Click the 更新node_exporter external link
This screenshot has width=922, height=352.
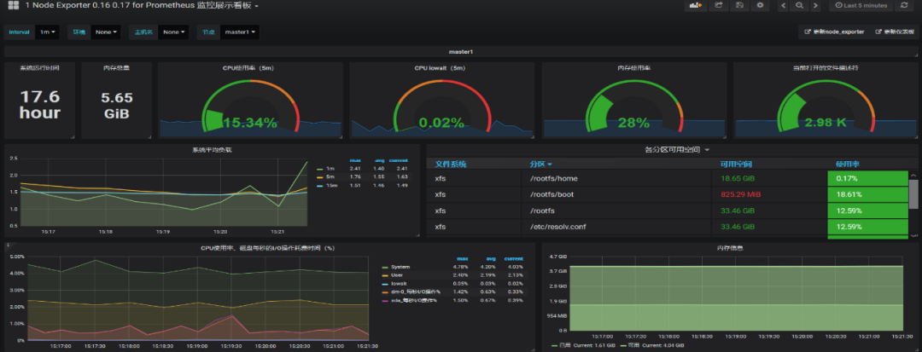pyautogui.click(x=834, y=32)
